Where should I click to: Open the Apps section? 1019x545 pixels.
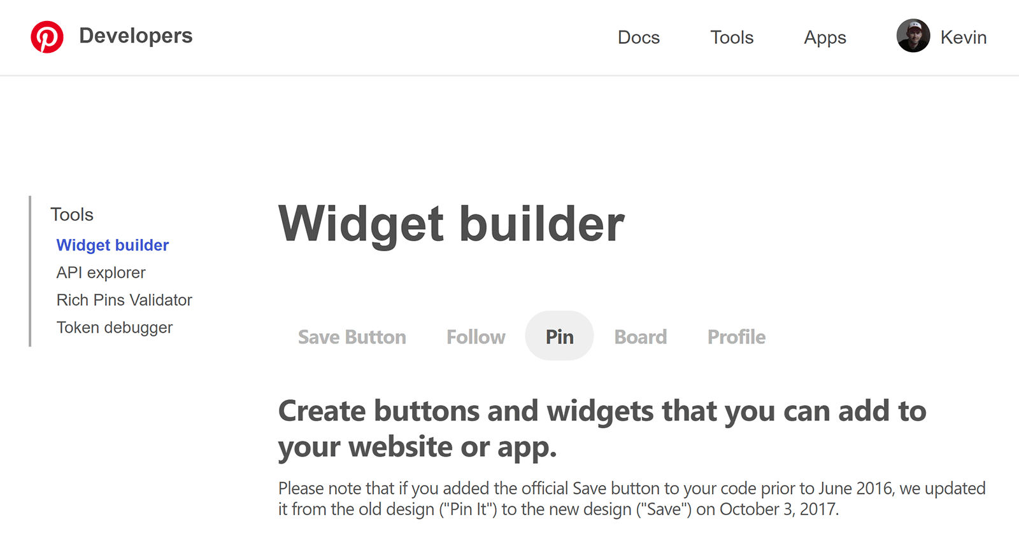825,38
